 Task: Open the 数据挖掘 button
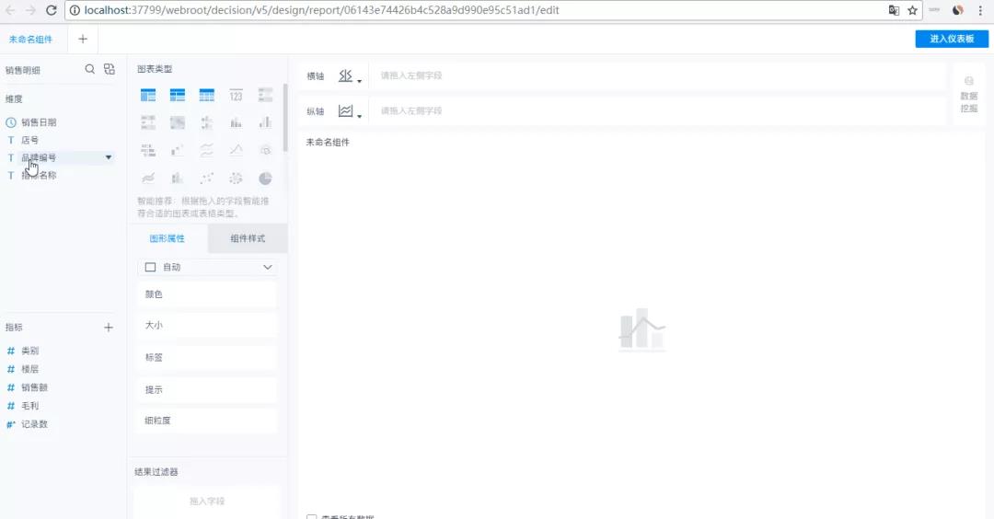(968, 94)
